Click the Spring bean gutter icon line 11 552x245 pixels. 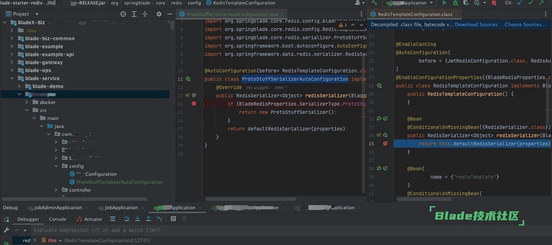(x=188, y=79)
